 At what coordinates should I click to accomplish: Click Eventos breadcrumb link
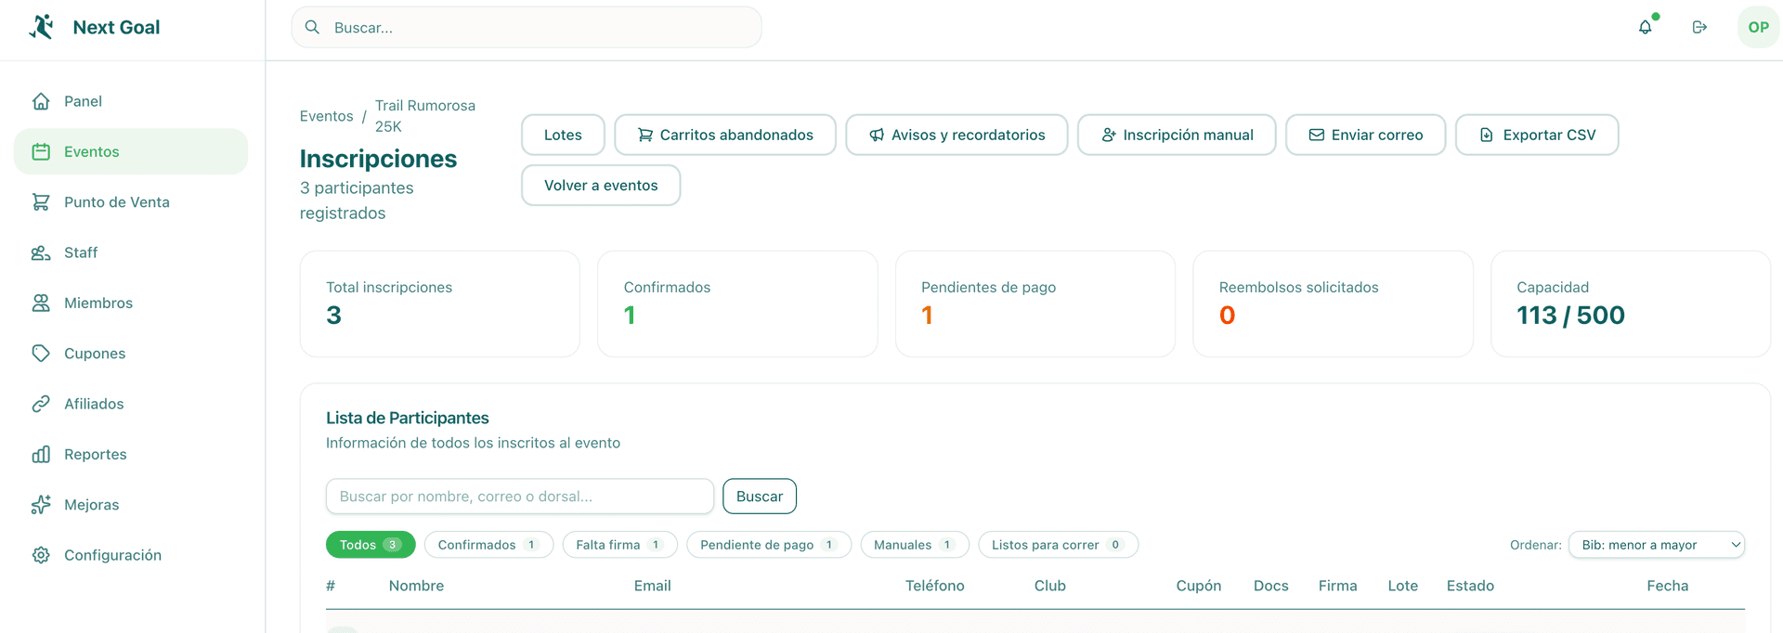click(326, 116)
